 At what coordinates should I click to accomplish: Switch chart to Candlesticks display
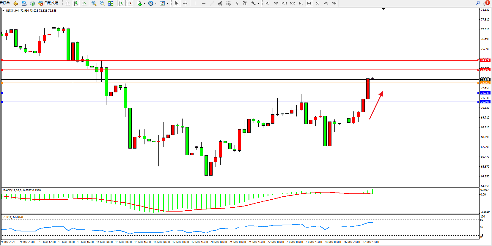click(76, 3)
